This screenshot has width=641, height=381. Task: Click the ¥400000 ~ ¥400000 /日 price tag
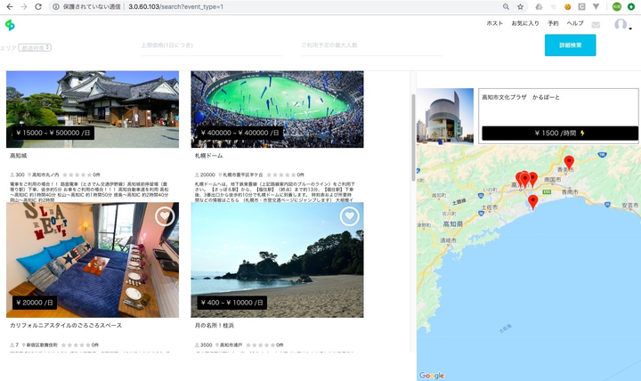[240, 133]
